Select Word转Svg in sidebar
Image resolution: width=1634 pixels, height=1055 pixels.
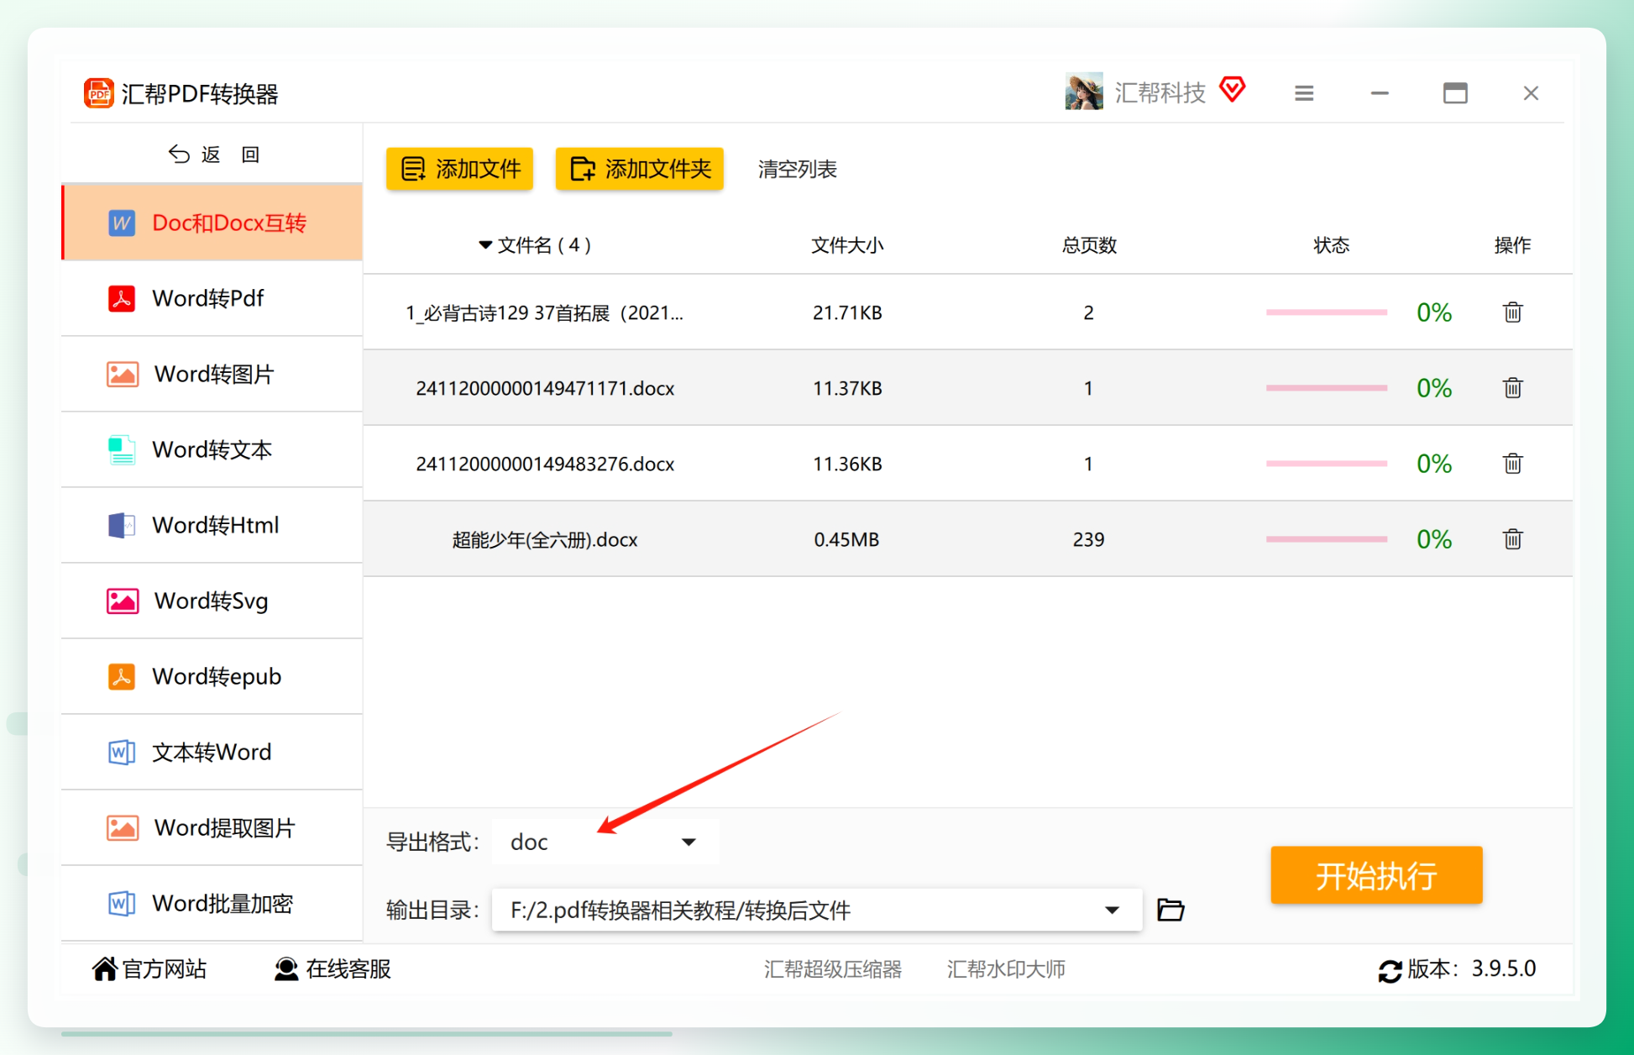pyautogui.click(x=212, y=601)
